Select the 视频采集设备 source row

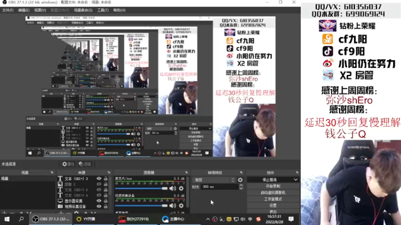click(76, 206)
